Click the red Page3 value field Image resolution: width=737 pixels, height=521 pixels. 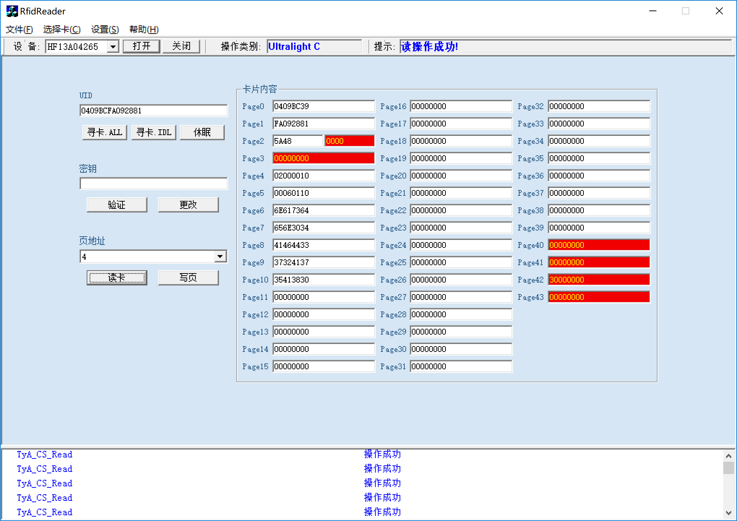pos(323,158)
